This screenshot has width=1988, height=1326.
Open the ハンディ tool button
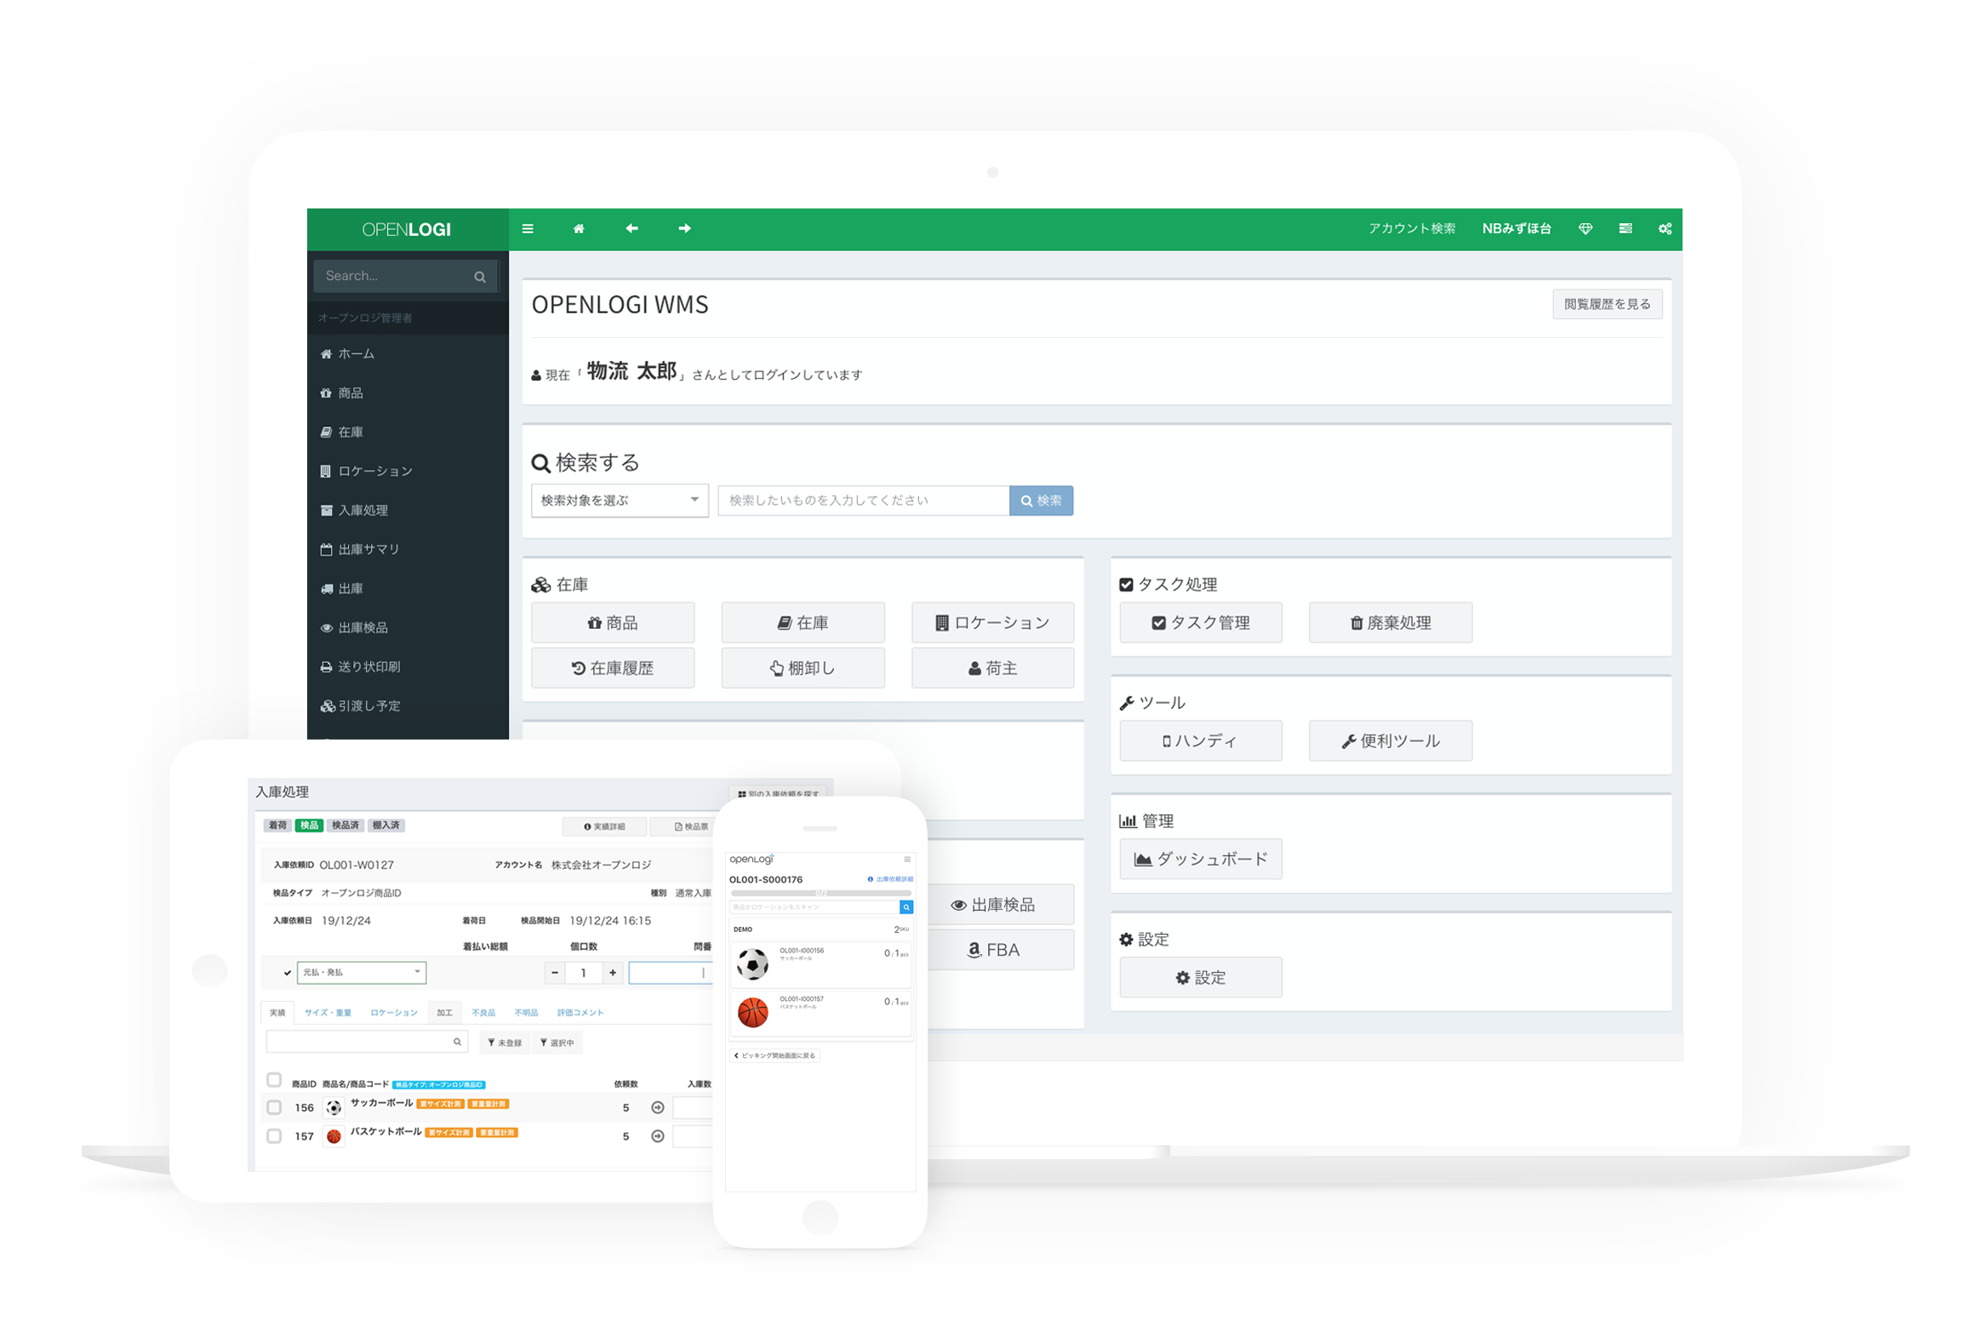(x=1201, y=740)
